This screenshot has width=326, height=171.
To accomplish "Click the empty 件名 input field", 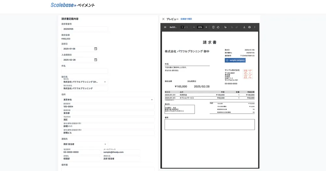I will 85,71.
